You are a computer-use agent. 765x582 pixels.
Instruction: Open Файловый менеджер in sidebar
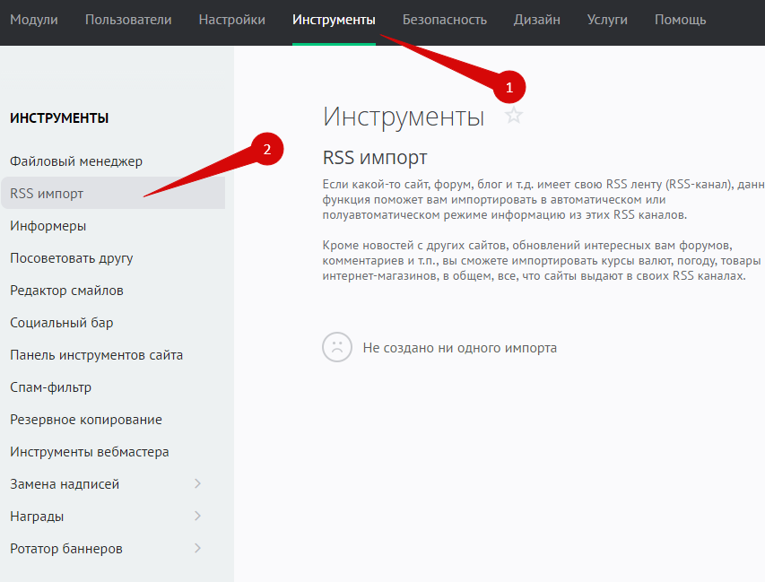tap(76, 161)
